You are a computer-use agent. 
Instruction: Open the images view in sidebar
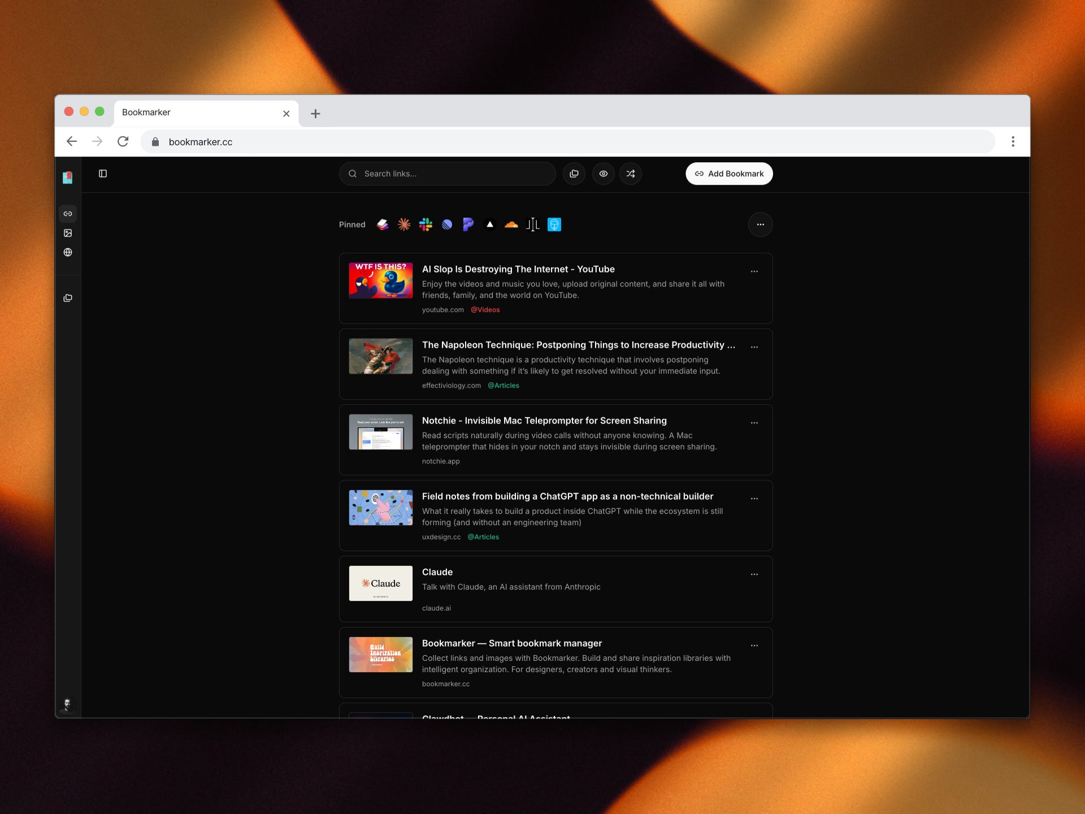point(68,233)
